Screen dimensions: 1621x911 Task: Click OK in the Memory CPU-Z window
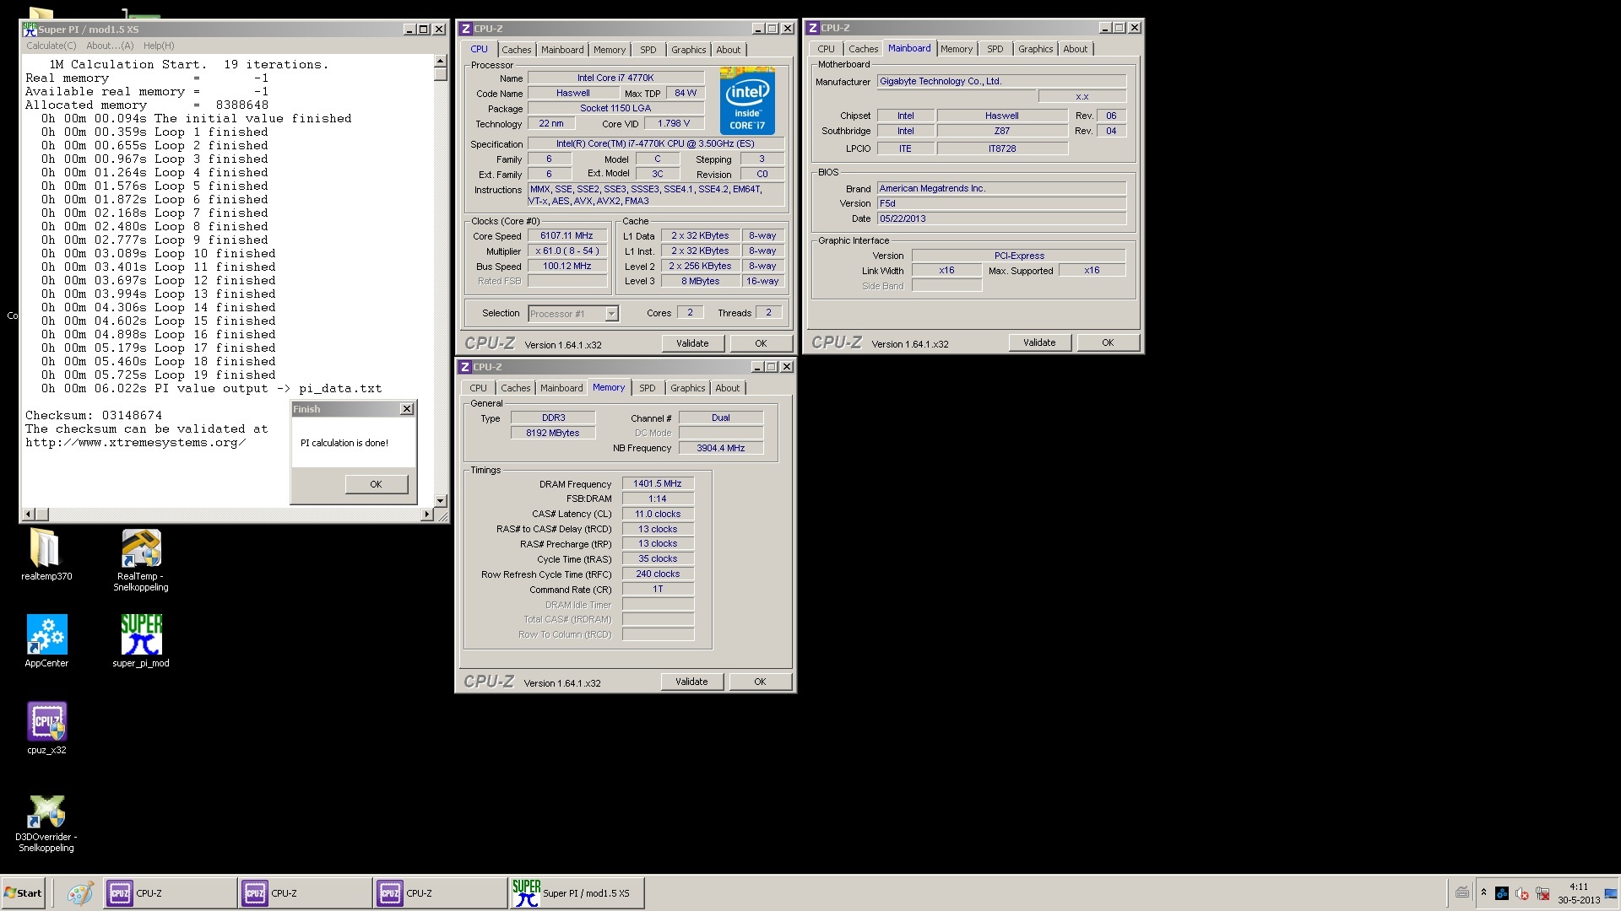760,682
